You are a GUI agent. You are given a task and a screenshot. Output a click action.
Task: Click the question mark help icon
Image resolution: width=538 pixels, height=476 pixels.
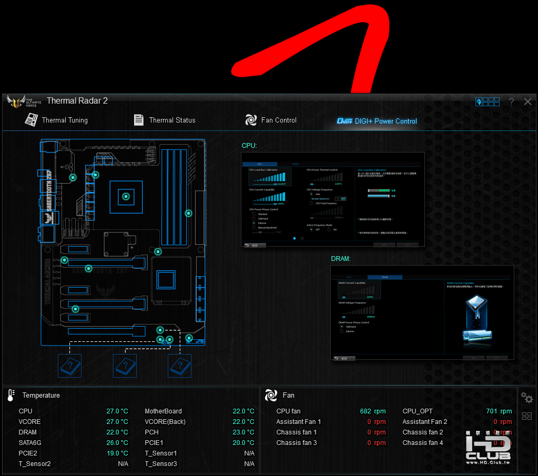(x=512, y=102)
